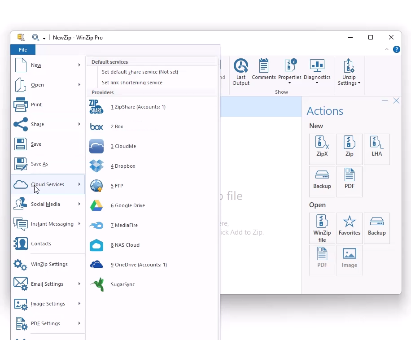Screen dimensions: 411x340
Task: Choose Google Drive from providers
Action: tap(127, 205)
